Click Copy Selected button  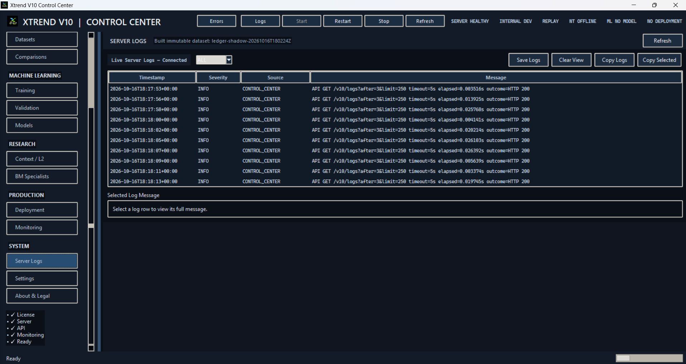point(660,60)
